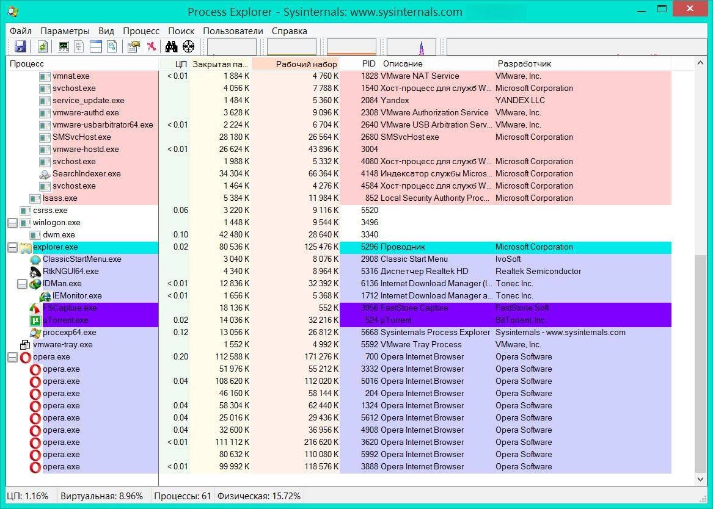Select the dwm.exe process
The height and width of the screenshot is (509, 713).
click(59, 235)
